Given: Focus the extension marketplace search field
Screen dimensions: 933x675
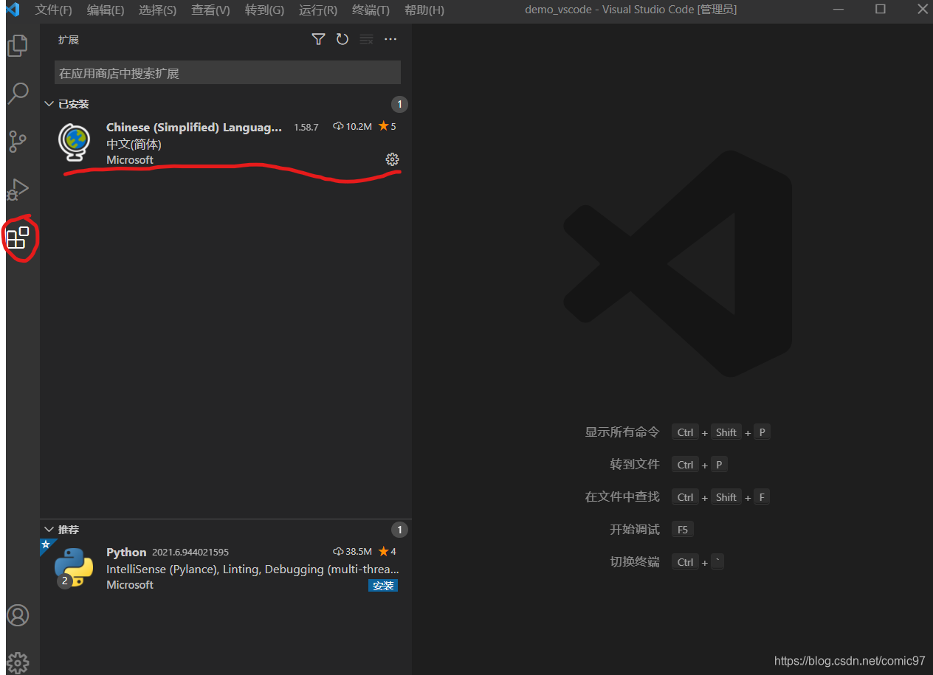Looking at the screenshot, I should click(x=227, y=73).
